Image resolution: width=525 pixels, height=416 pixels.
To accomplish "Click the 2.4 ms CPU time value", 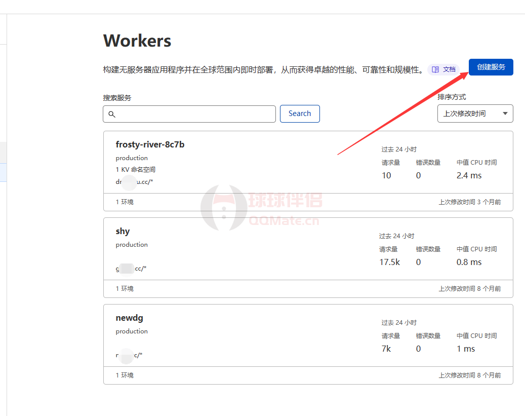I will pos(469,175).
